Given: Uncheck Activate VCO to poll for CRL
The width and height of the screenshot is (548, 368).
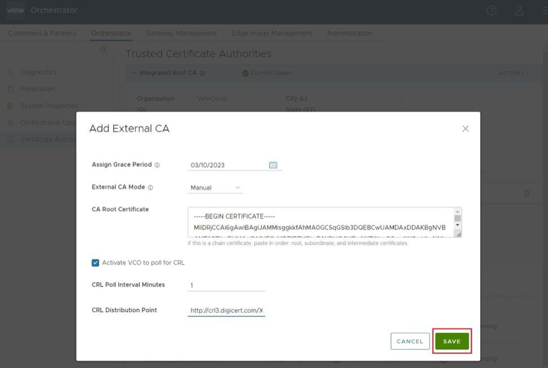Looking at the screenshot, I should click(x=95, y=263).
